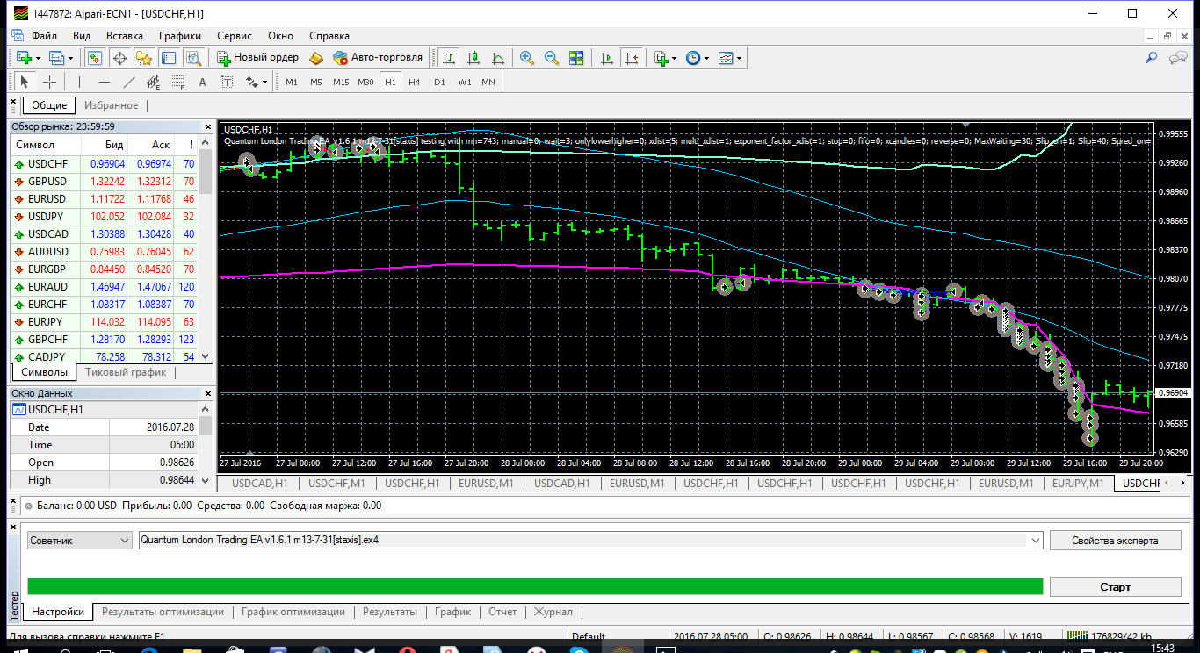The width and height of the screenshot is (1200, 653).
Task: Expand the New Chart dropdown arrow
Action: (x=38, y=58)
